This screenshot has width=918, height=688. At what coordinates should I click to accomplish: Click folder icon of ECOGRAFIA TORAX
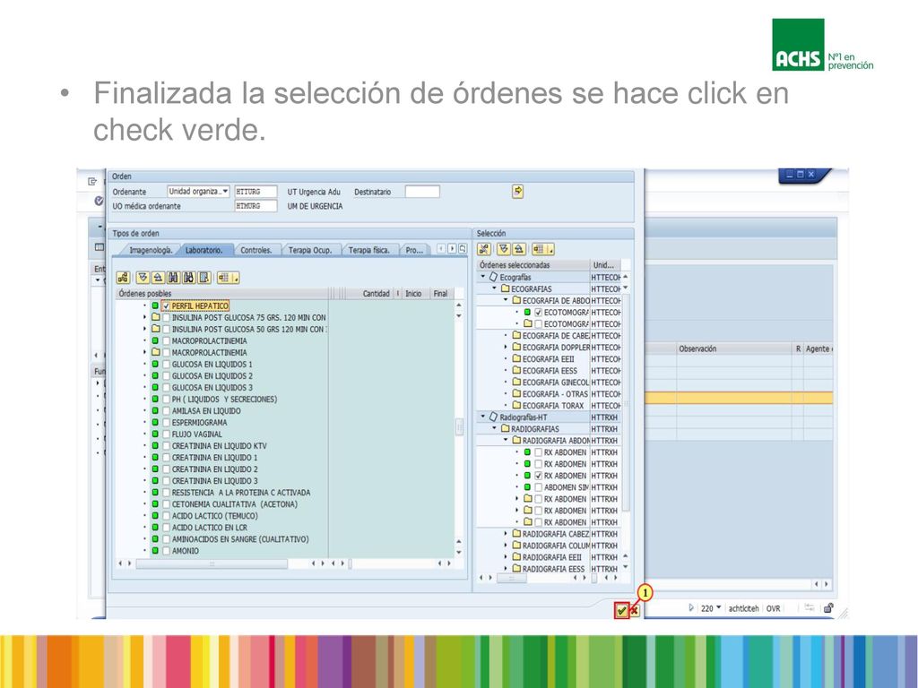tap(516, 405)
